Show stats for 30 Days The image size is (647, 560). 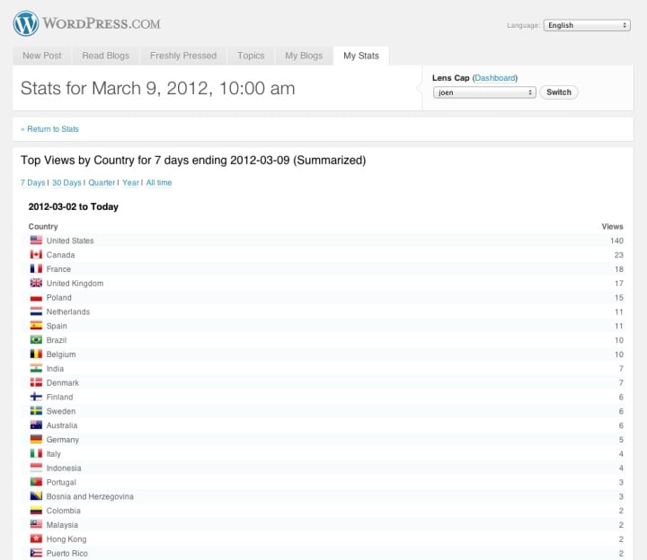(x=66, y=182)
